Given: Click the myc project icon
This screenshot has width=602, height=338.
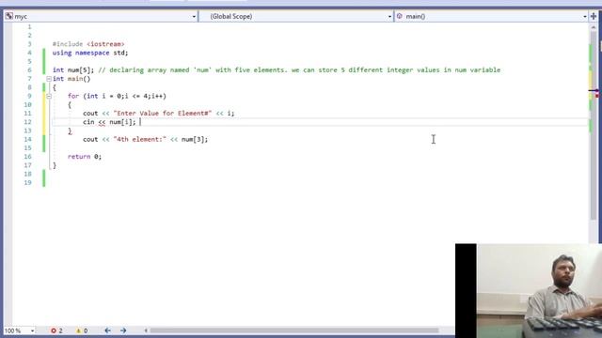Looking at the screenshot, I should tap(9, 16).
